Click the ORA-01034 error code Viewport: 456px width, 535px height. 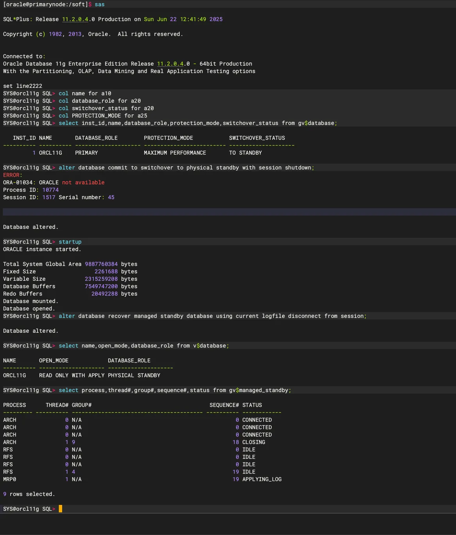(x=19, y=182)
